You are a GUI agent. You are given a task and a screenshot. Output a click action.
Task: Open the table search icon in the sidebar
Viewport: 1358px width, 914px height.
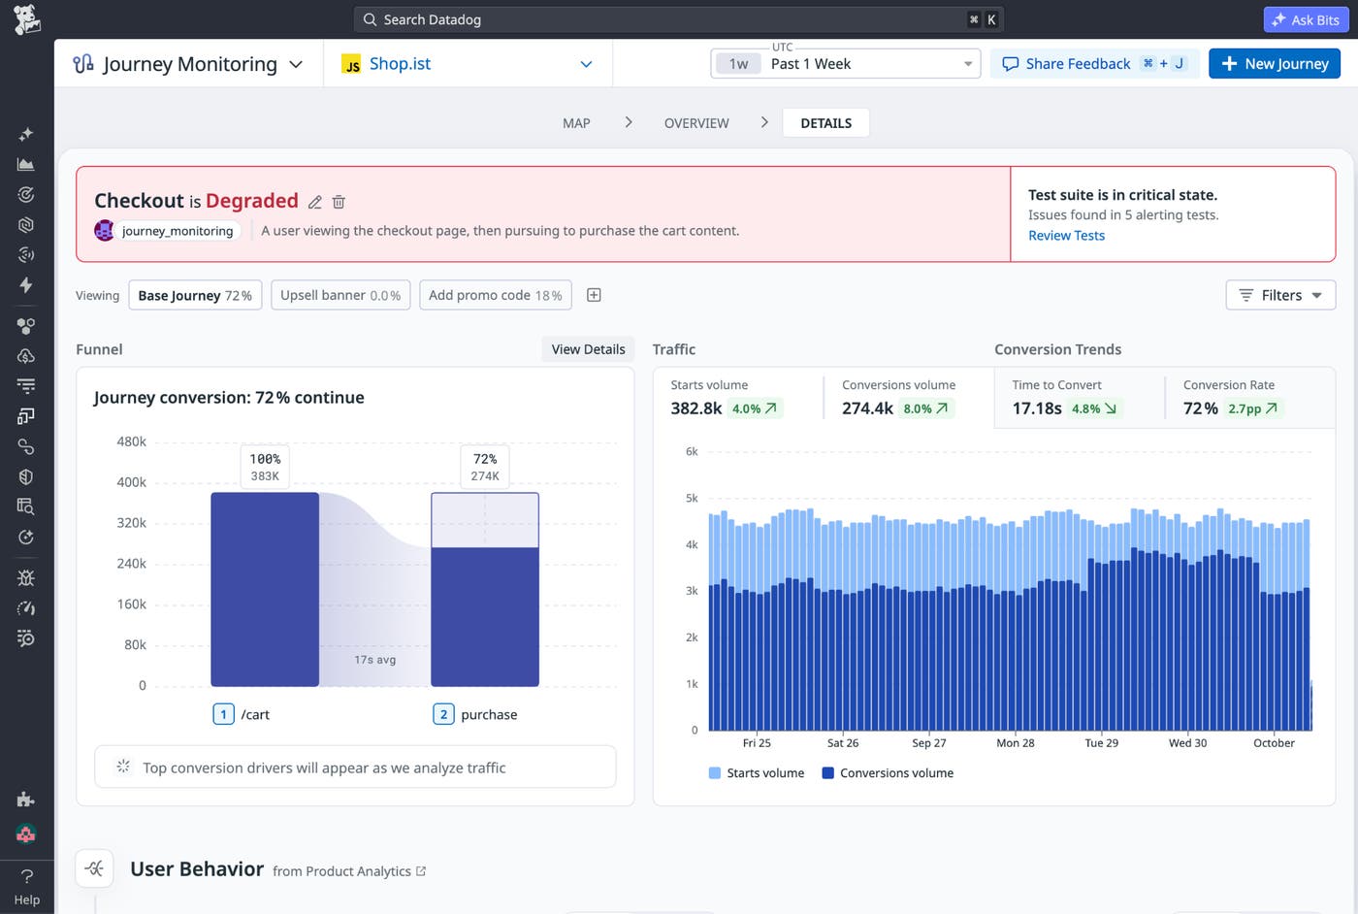(x=26, y=506)
